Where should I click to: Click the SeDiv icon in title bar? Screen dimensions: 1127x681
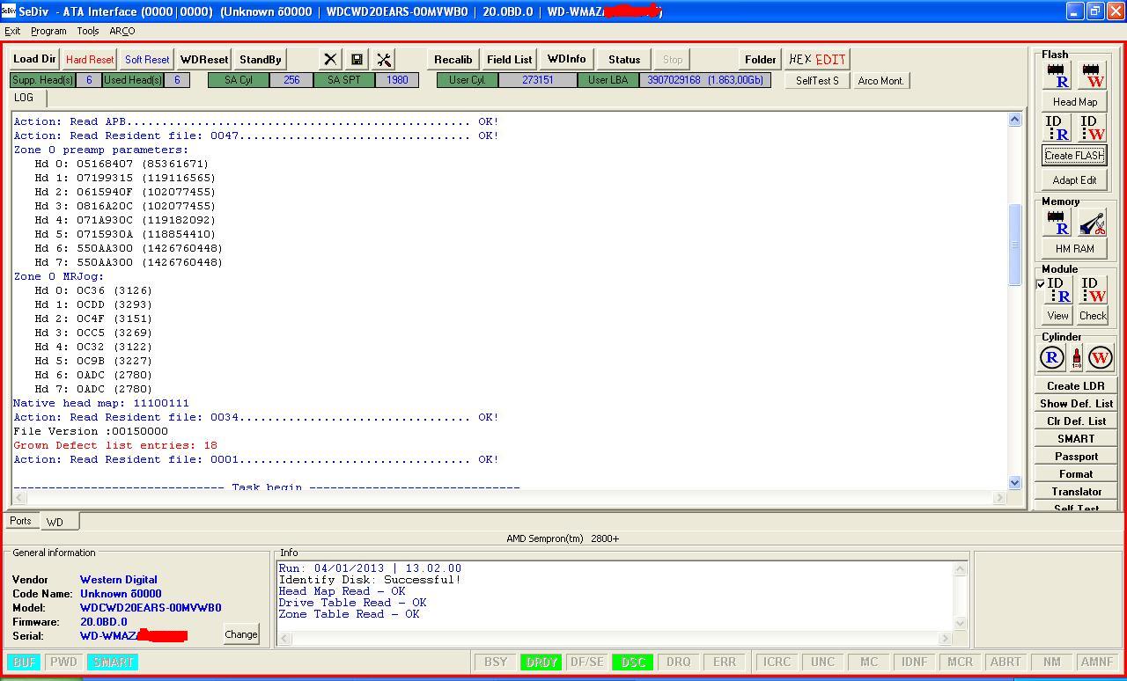(9, 11)
